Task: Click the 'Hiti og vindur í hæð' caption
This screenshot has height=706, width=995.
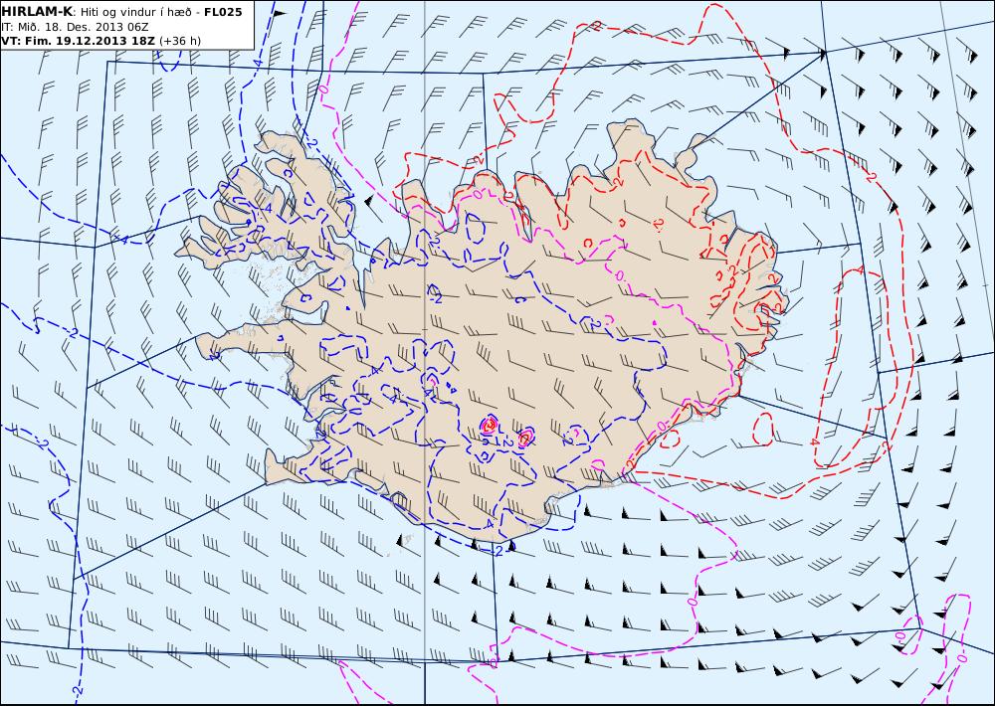Action: coord(138,12)
